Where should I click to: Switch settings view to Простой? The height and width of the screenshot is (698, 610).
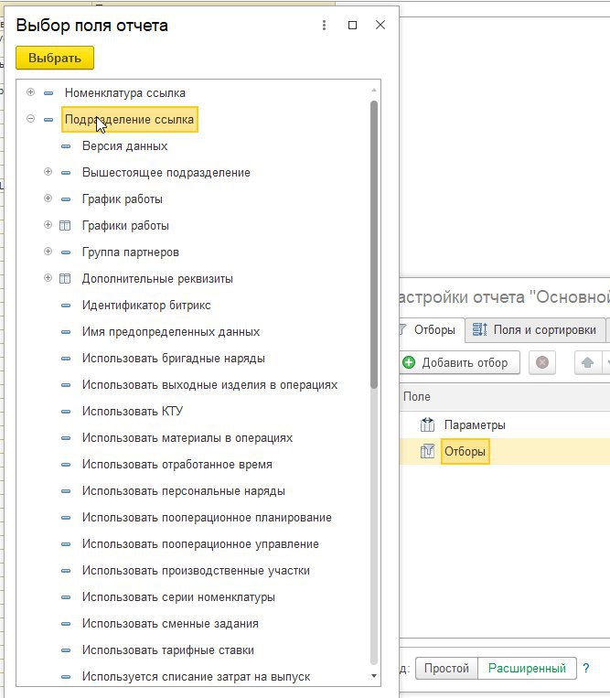click(x=446, y=668)
